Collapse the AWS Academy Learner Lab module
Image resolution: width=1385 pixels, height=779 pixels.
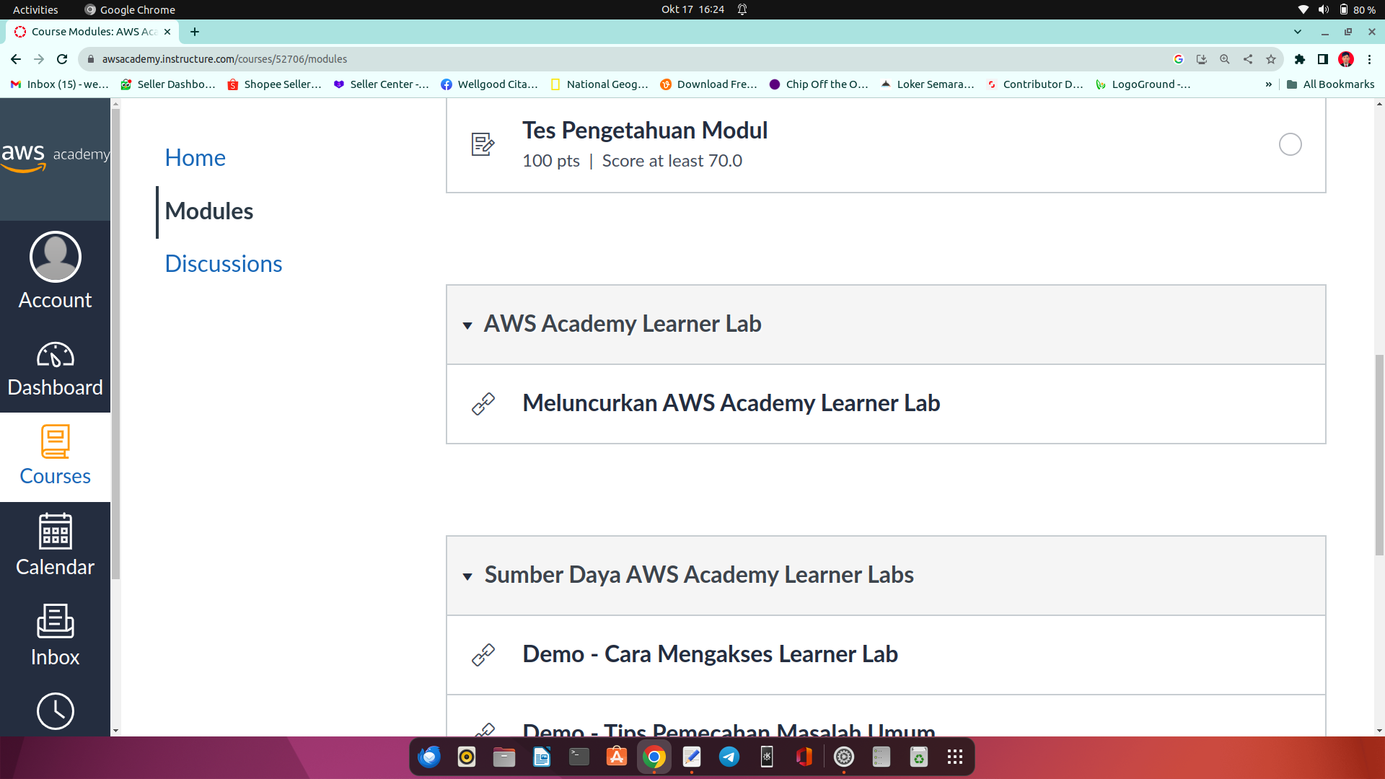point(467,325)
